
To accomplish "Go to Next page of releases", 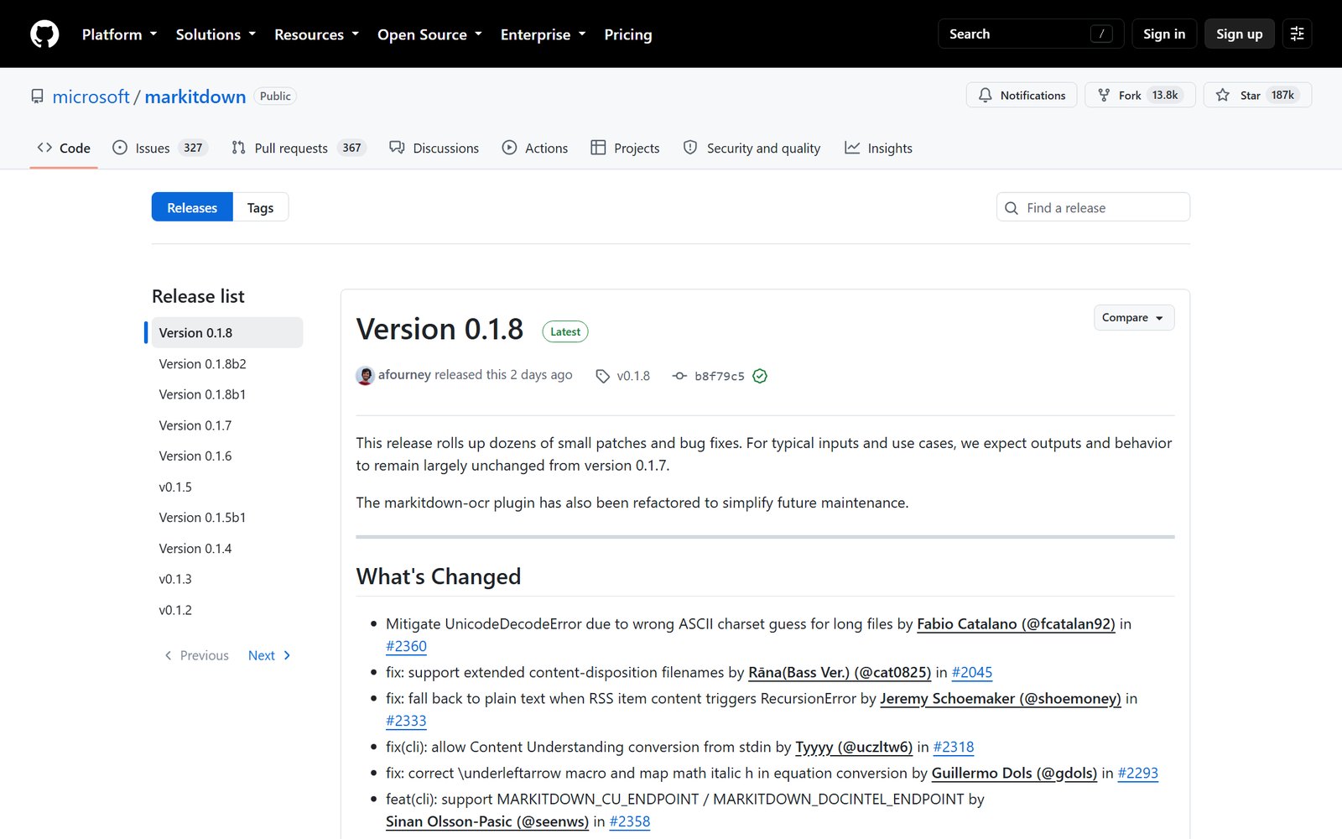I will click(269, 655).
